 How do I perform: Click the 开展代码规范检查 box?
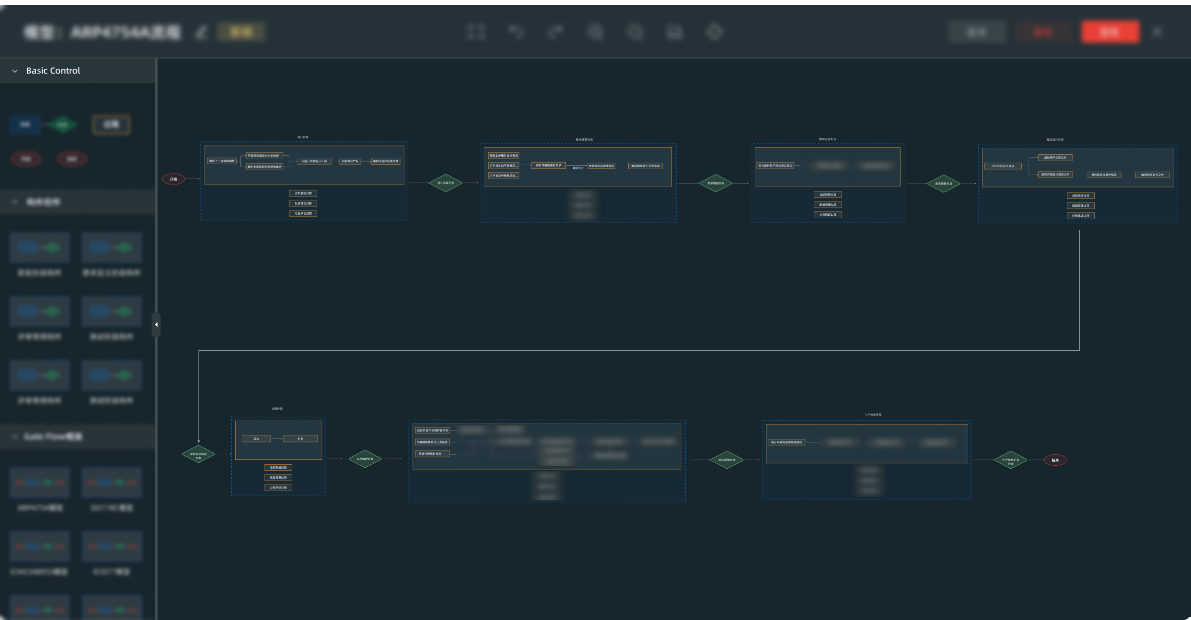432,454
